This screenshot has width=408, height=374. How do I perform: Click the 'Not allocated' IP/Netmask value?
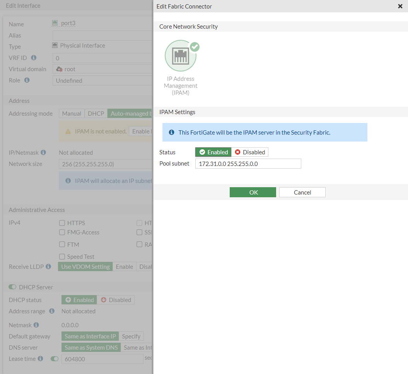coord(76,153)
